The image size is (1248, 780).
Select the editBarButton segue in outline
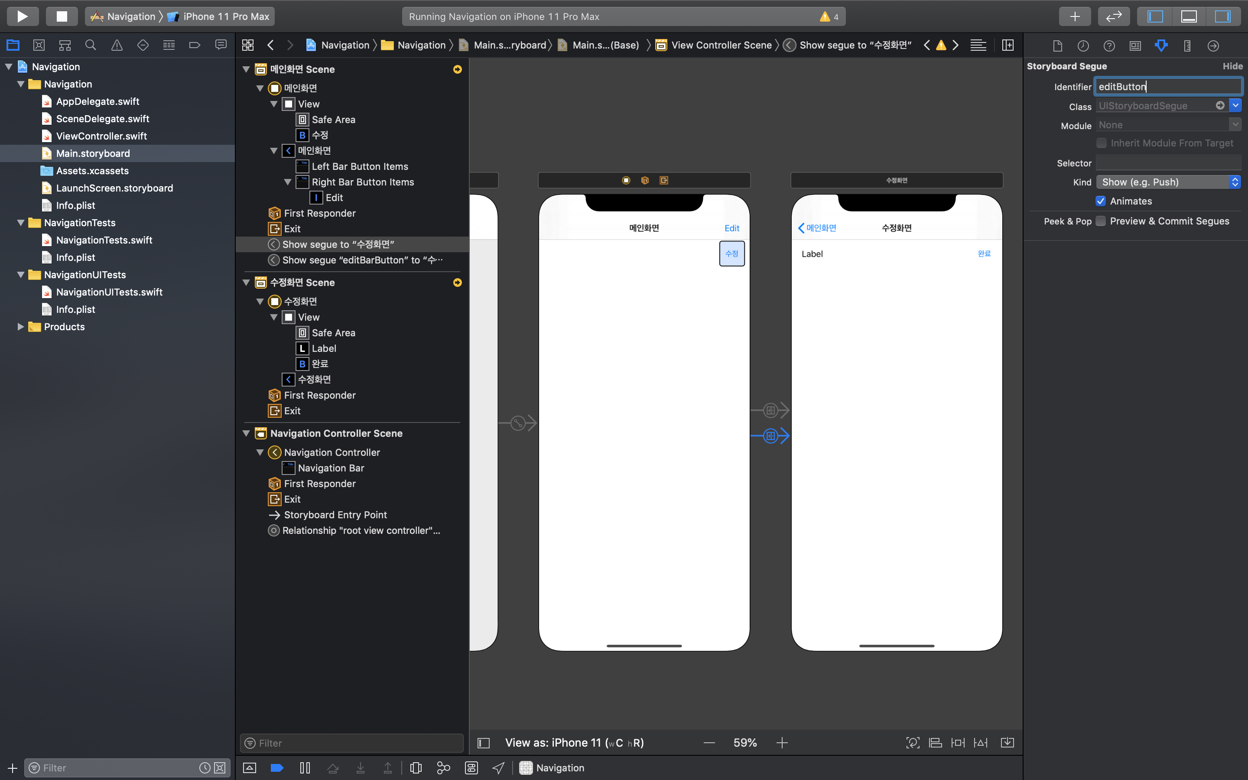pyautogui.click(x=362, y=260)
